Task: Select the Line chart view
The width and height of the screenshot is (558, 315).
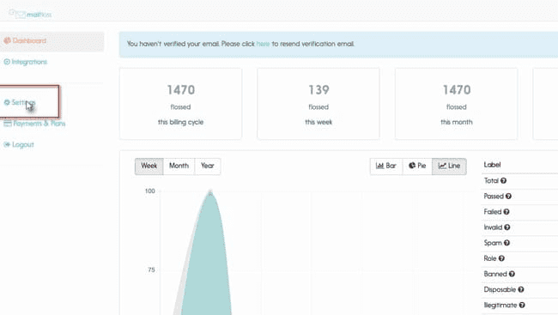Action: tap(449, 167)
